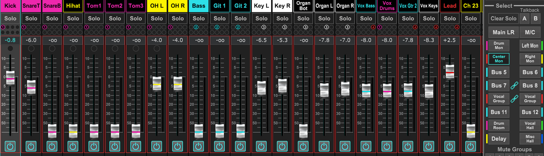Toggle the Vox Gtr 2 channel power icon
The width and height of the screenshot is (544, 156).
[408, 146]
